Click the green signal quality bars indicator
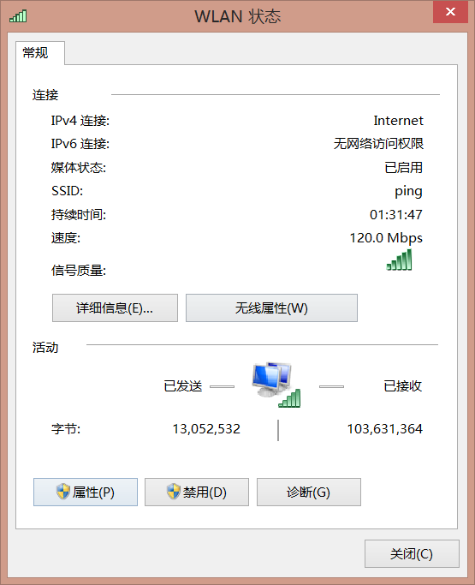 (400, 260)
